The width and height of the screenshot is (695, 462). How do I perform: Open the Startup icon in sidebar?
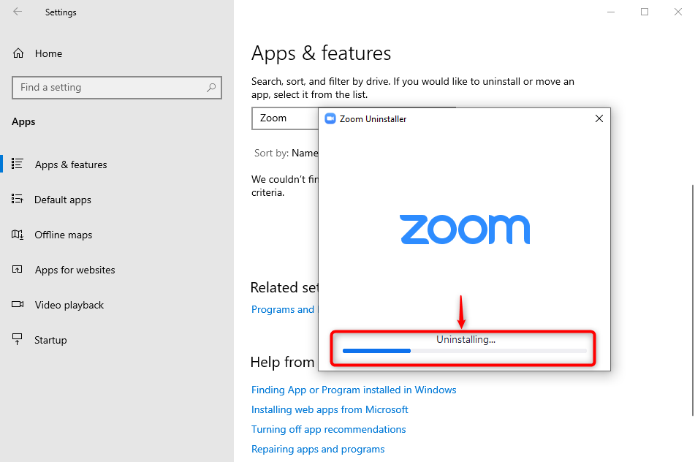(x=18, y=340)
